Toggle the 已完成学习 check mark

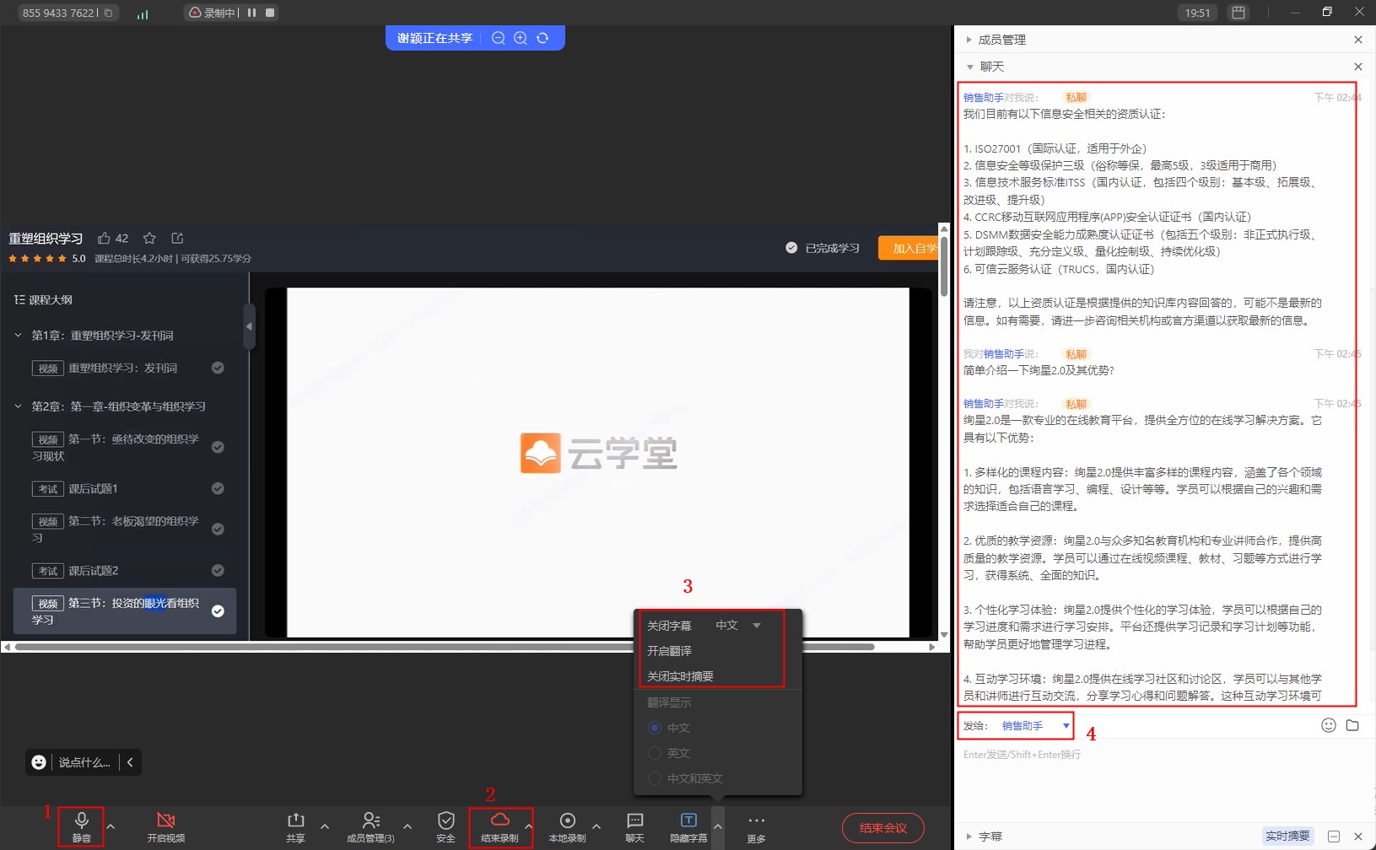coord(791,248)
